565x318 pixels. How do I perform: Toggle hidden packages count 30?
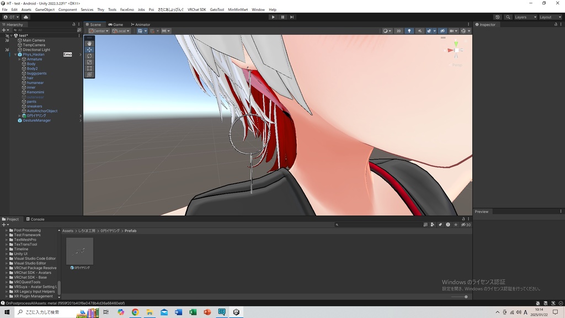[x=466, y=225]
